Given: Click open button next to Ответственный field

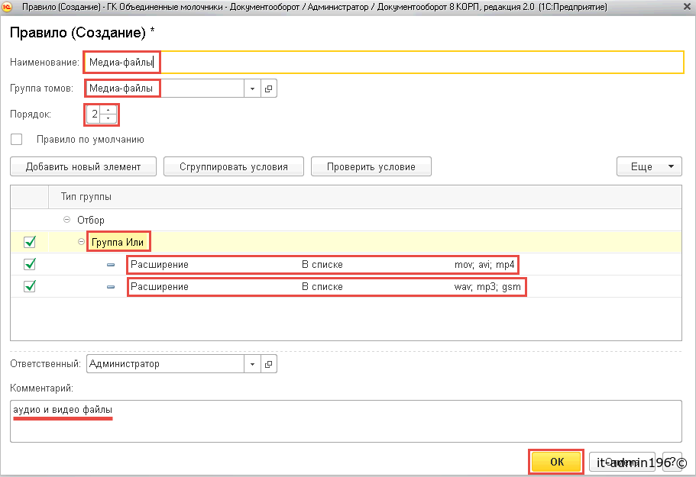Looking at the screenshot, I should [x=268, y=364].
